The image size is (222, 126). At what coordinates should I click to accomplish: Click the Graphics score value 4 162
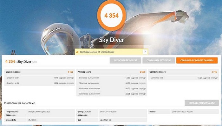coord(70,72)
